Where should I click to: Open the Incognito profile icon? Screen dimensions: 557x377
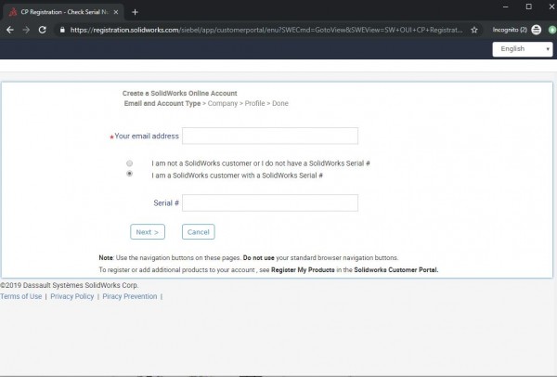(536, 30)
